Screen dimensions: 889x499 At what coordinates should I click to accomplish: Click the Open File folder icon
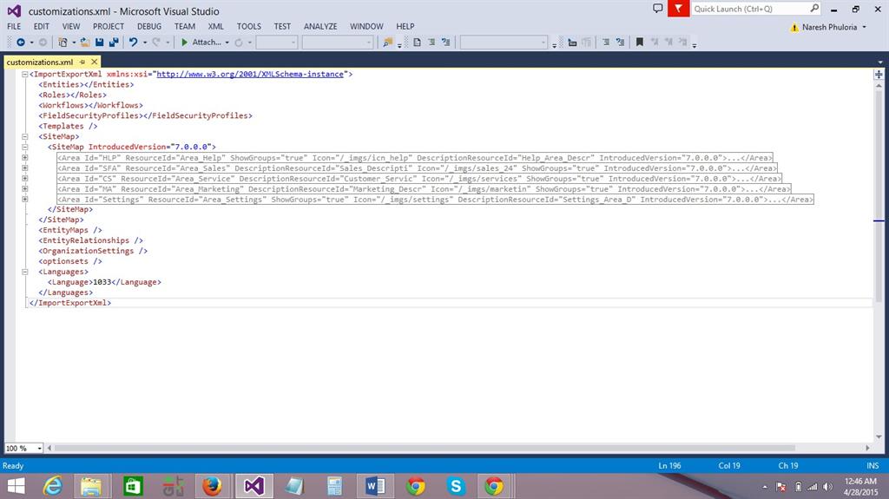point(85,43)
